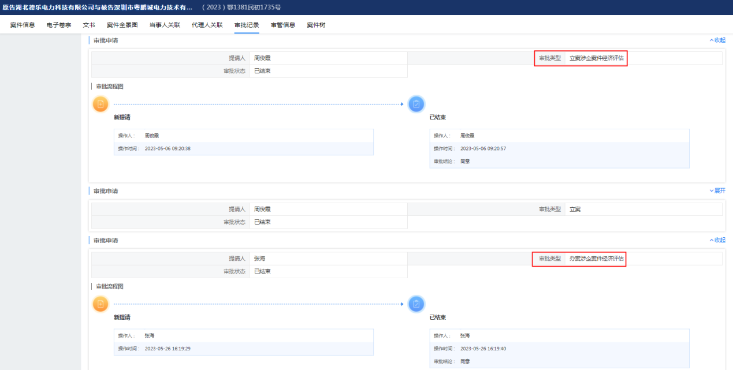Switch to the 代理人关联 tab
This screenshot has height=370, width=733.
[x=207, y=25]
